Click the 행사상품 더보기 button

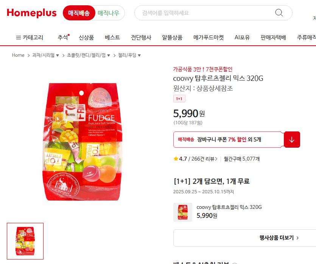pos(244,238)
